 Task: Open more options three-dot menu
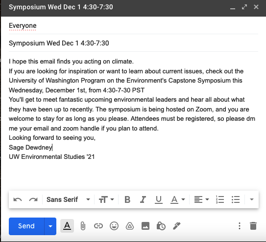pyautogui.click(x=240, y=226)
